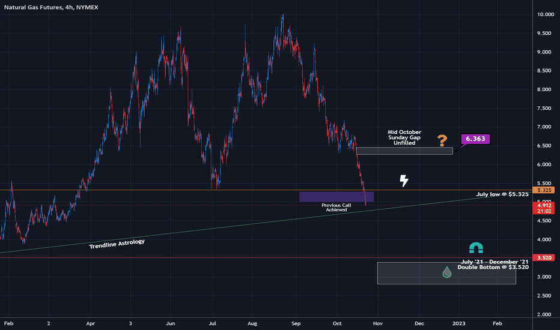Click the green water drop icon

pyautogui.click(x=447, y=272)
